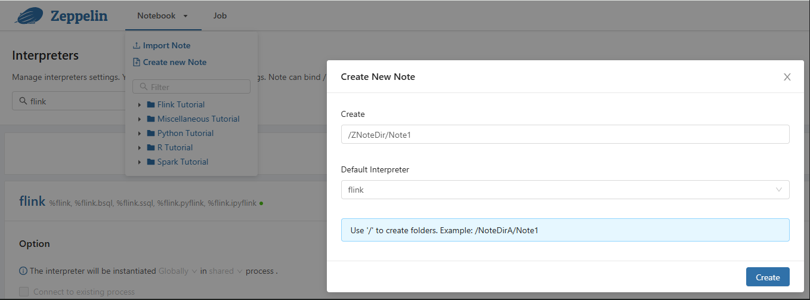This screenshot has width=810, height=300.
Task: Click the interpreter search magnifier icon
Action: point(23,101)
